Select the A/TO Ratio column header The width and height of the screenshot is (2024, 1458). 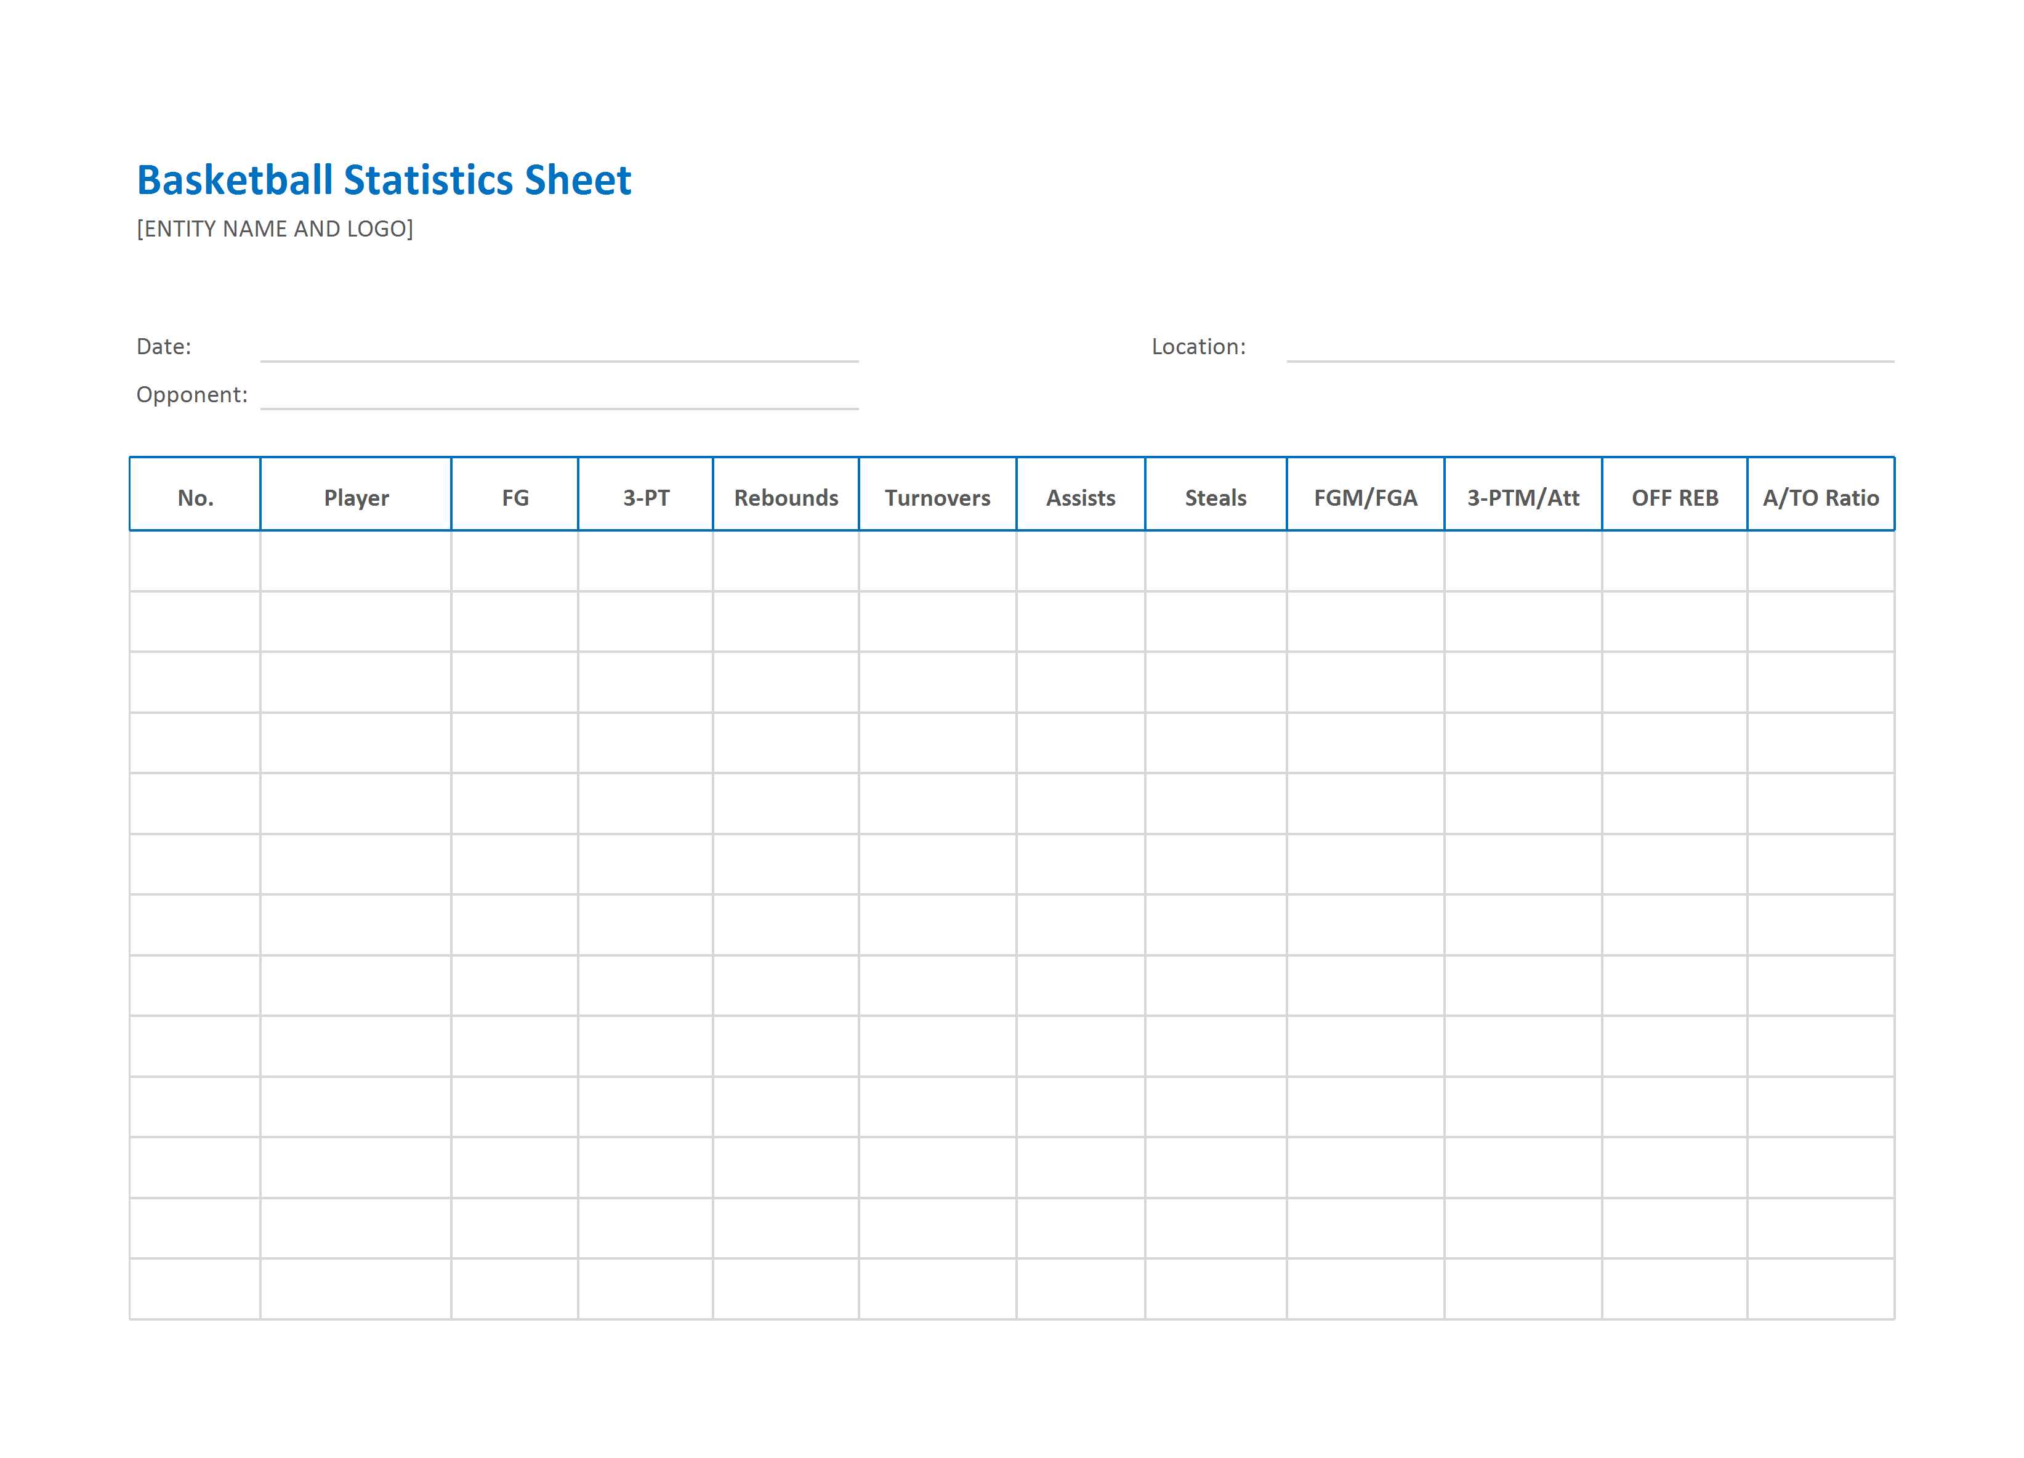1821,495
